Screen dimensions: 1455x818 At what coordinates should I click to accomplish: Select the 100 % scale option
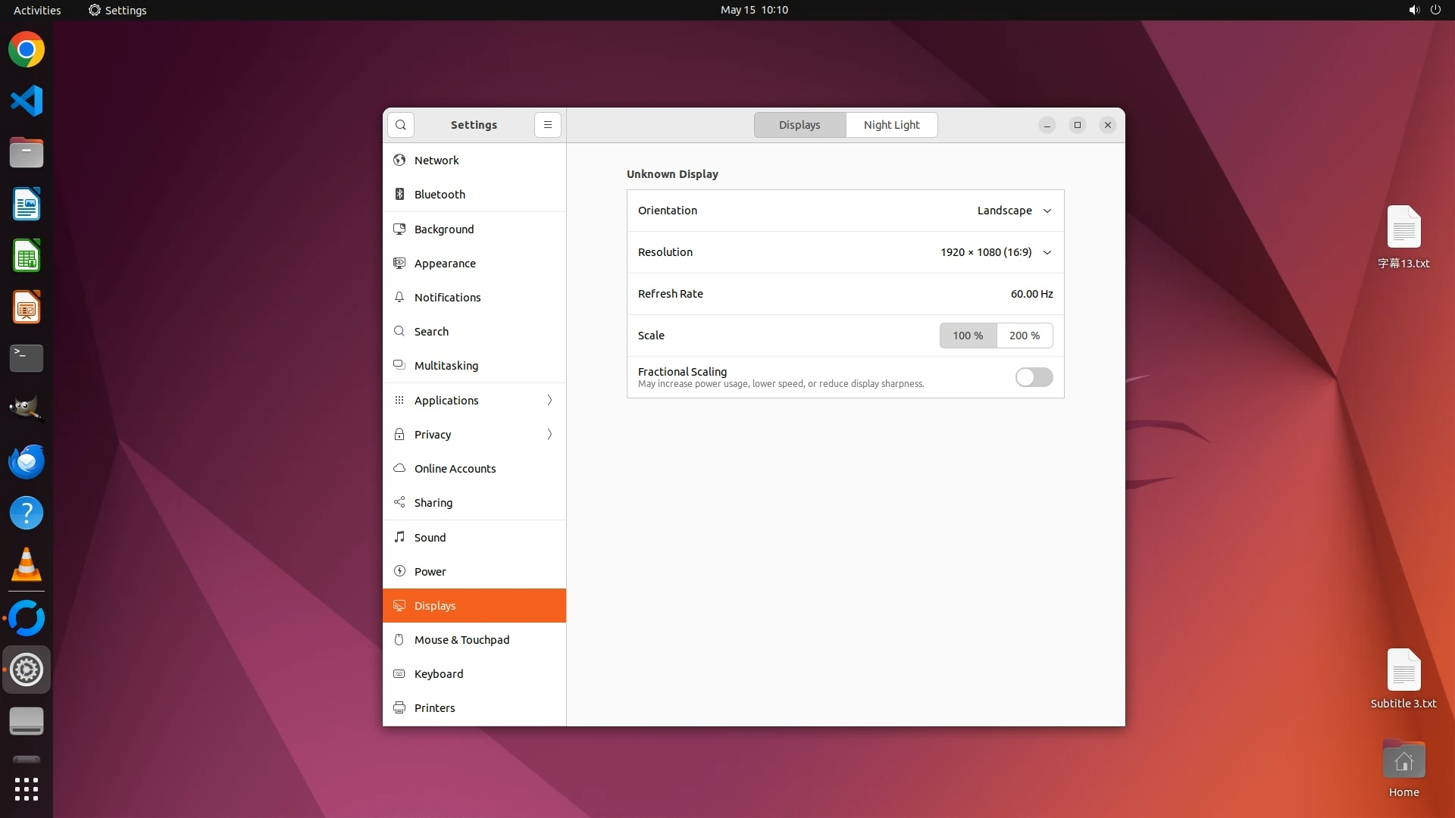click(x=968, y=336)
